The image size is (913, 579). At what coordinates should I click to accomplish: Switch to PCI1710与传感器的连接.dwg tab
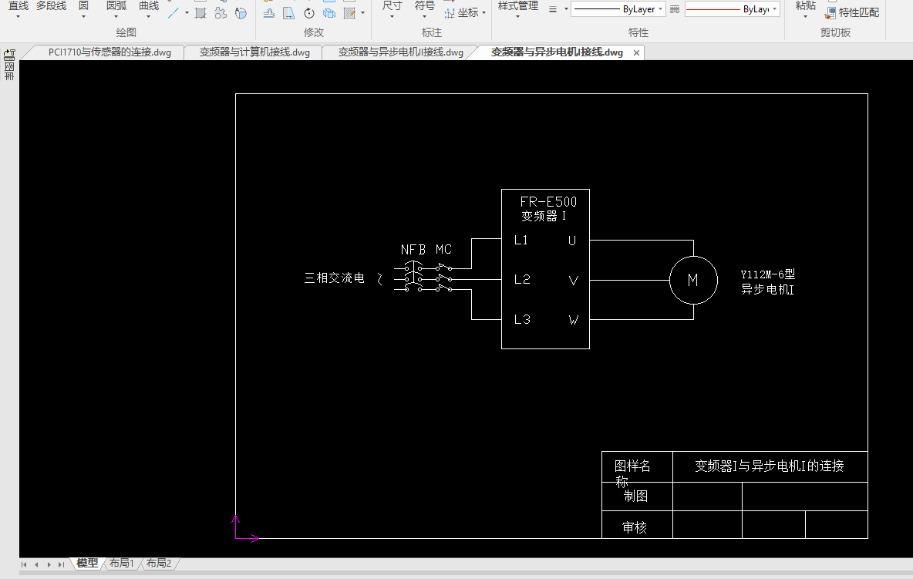tap(109, 52)
